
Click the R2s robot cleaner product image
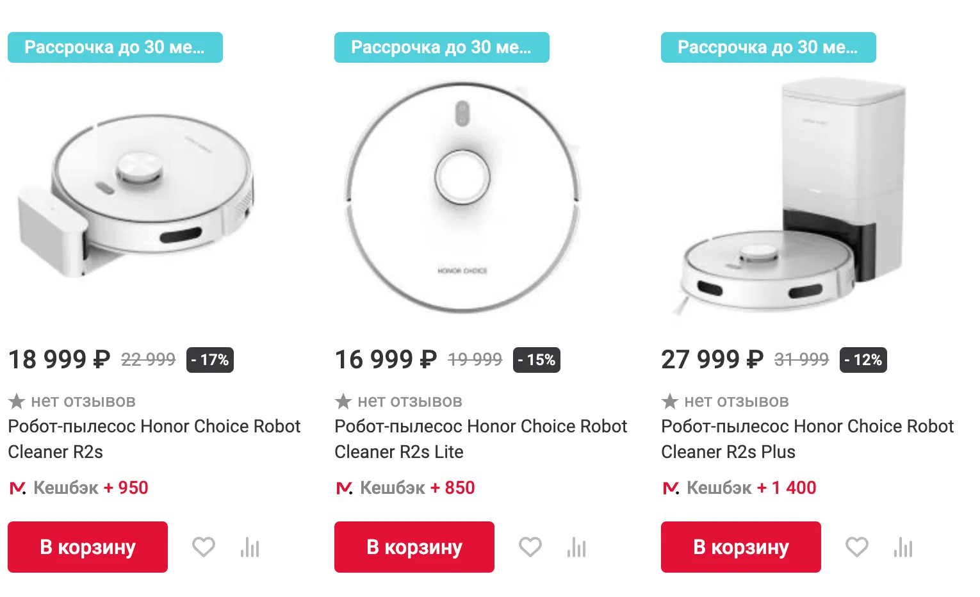coord(138,195)
